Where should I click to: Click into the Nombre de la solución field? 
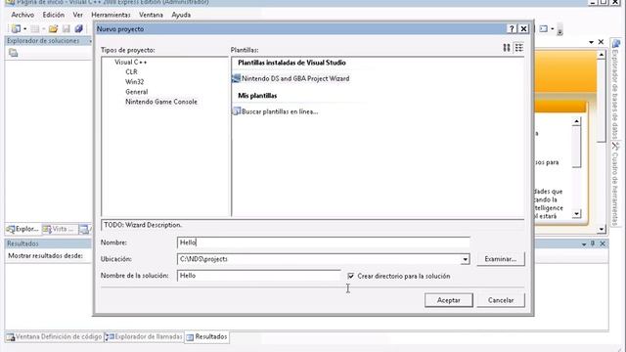[x=258, y=276]
